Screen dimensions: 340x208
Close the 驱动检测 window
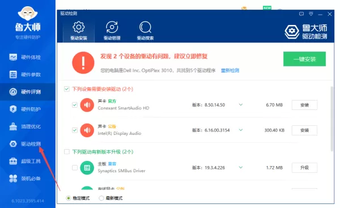[330, 14]
